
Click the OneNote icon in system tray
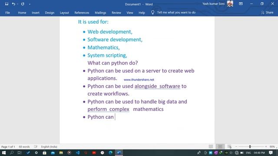pyautogui.click(x=215, y=153)
